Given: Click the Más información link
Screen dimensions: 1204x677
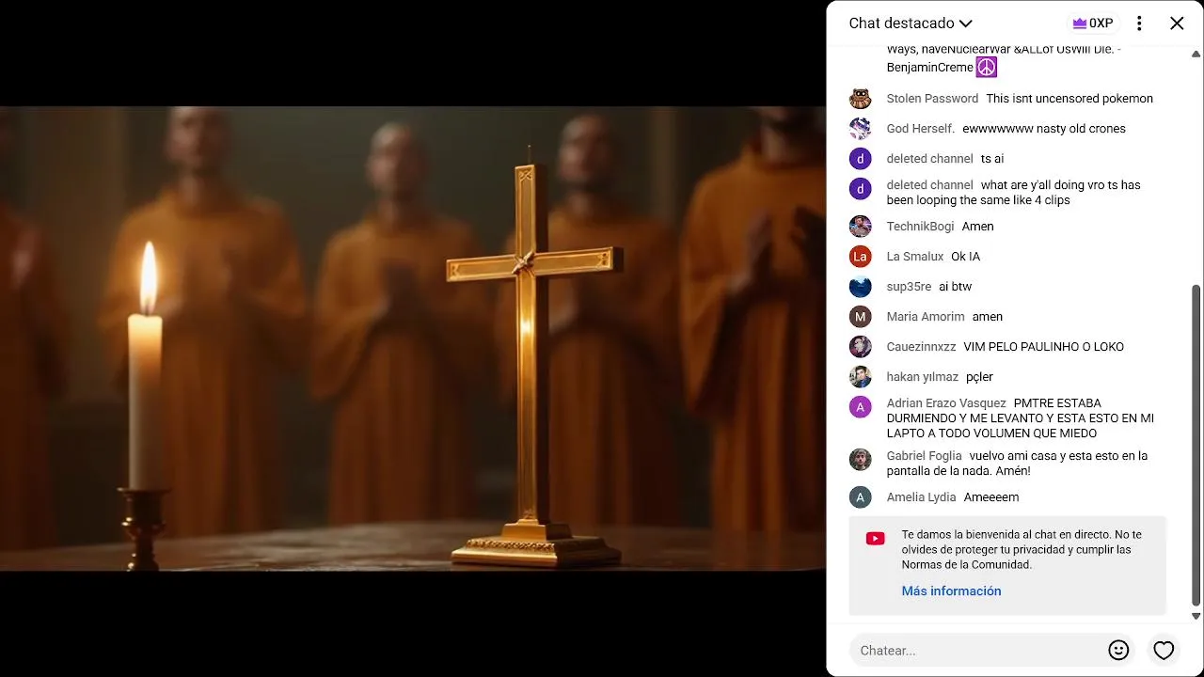Looking at the screenshot, I should 951,590.
